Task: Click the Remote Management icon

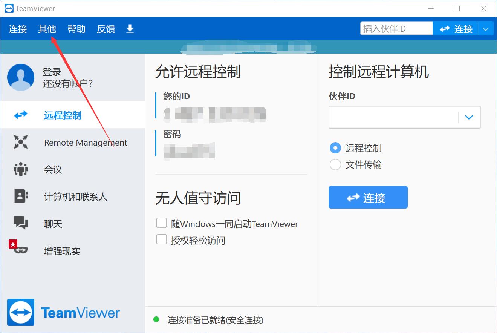Action: tap(21, 142)
